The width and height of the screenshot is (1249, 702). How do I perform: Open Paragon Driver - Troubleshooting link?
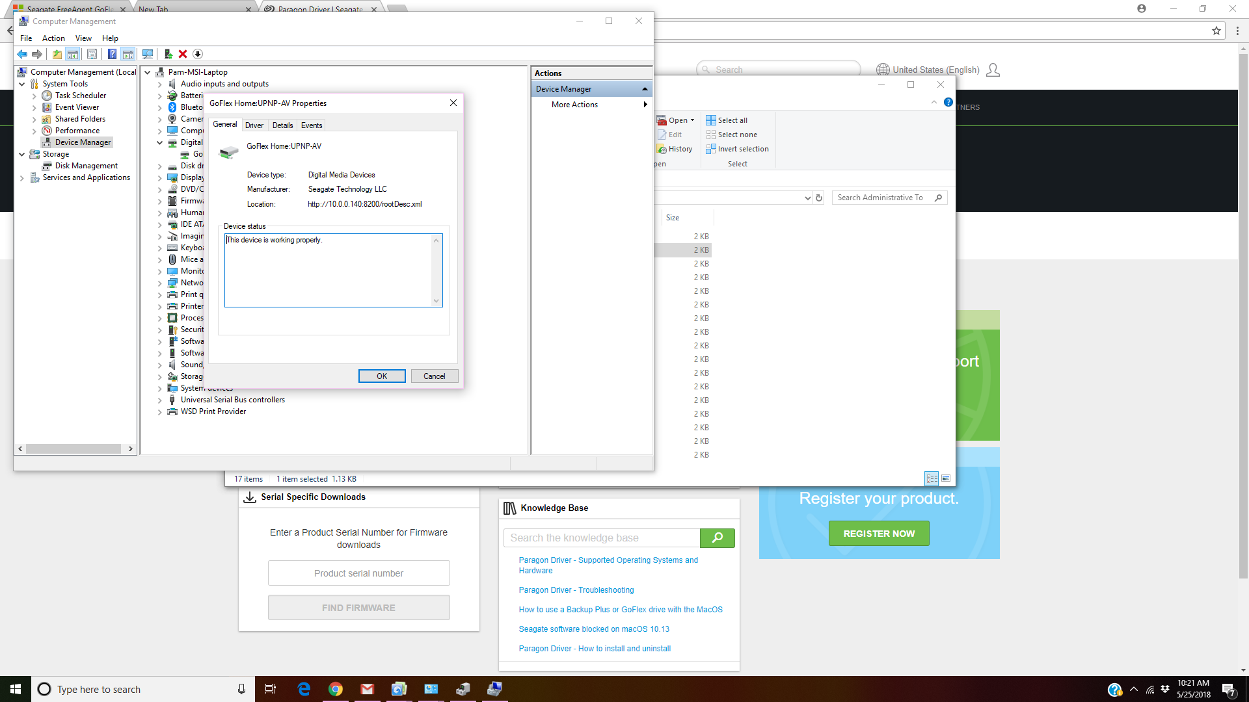[576, 590]
